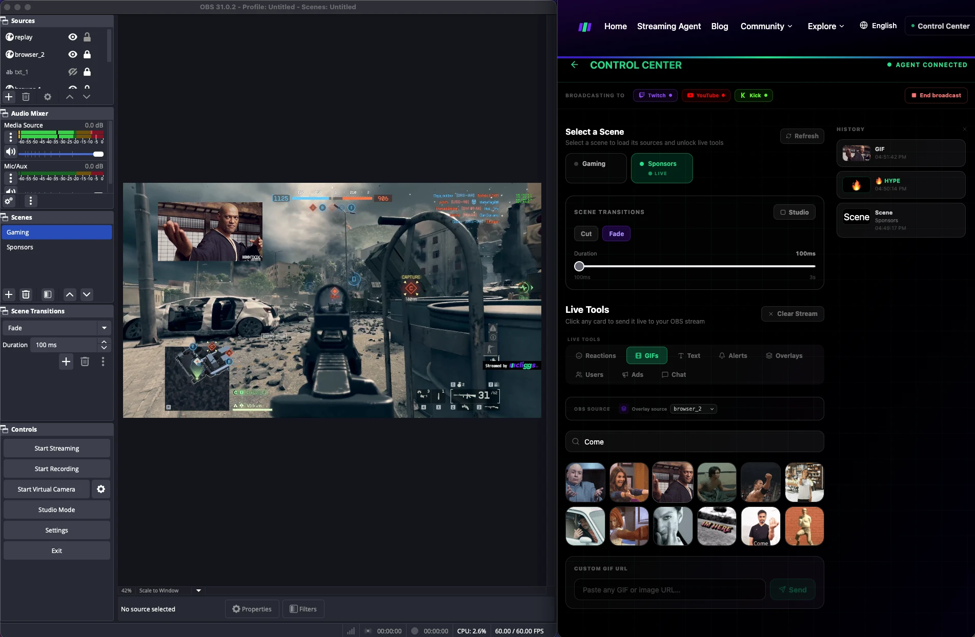Click Clear Stream button
The width and height of the screenshot is (975, 637).
(x=793, y=314)
